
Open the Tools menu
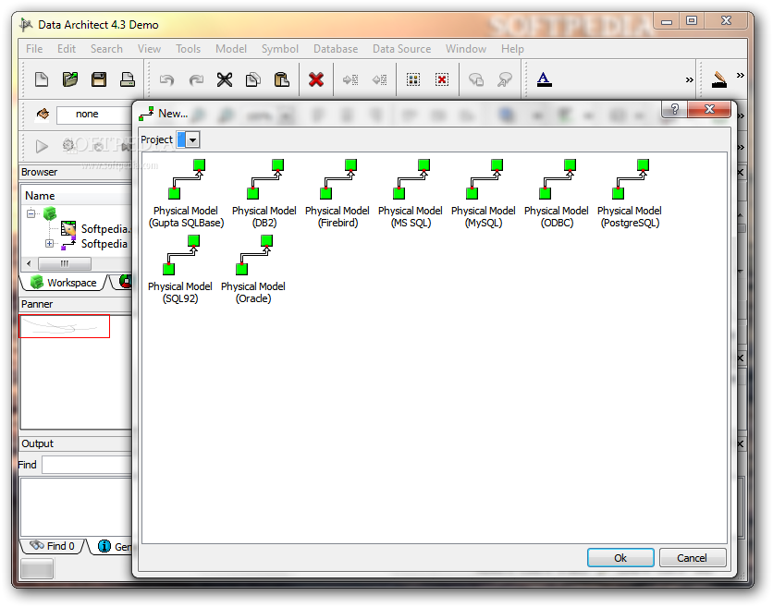click(189, 49)
